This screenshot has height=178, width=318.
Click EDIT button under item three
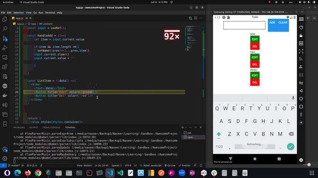255,75
